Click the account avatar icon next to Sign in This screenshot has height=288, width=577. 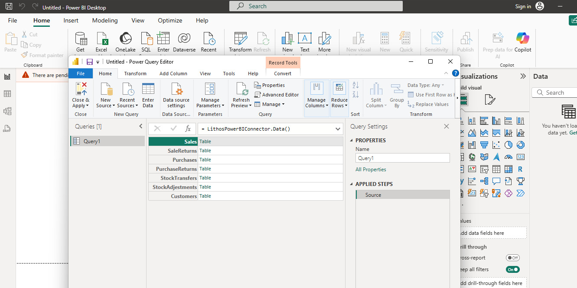click(x=539, y=6)
